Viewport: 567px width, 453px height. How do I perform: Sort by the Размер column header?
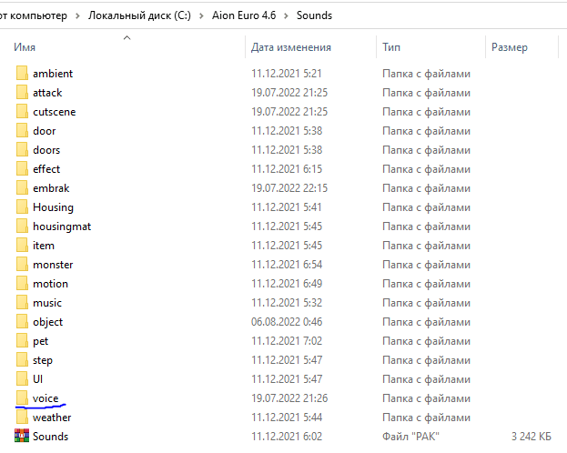coord(510,47)
